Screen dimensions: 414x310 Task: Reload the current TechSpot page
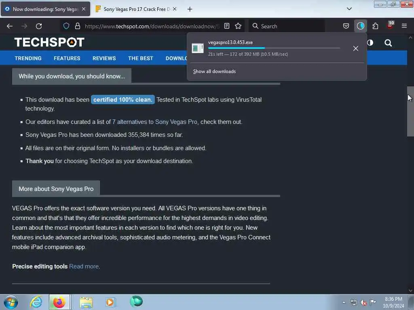coord(39,26)
